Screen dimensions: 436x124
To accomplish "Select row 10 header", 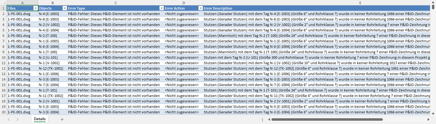I will click(x=4, y=57).
